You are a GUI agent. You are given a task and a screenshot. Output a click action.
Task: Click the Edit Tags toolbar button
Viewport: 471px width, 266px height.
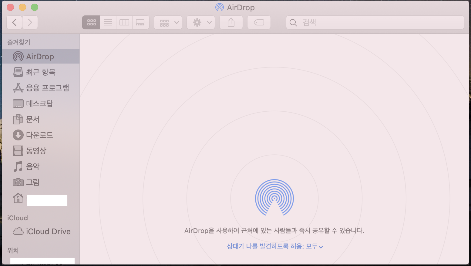[x=259, y=22]
